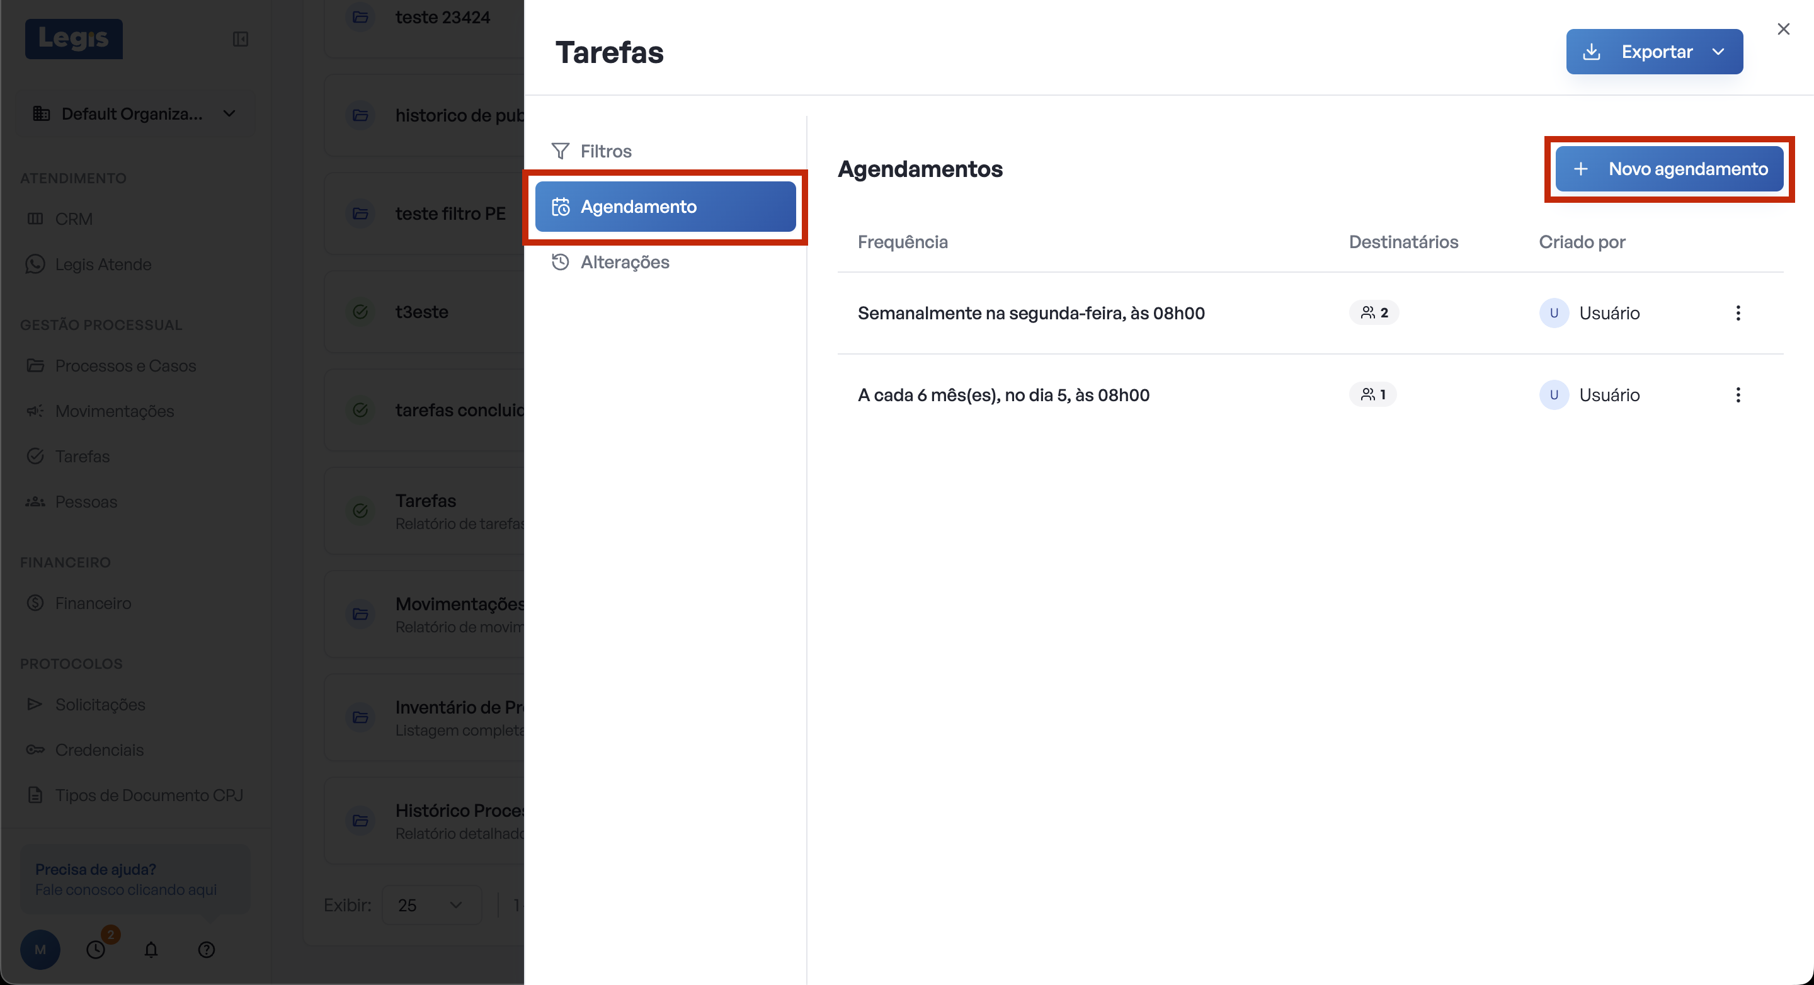Open the Default Organization selector
The image size is (1814, 985).
point(135,114)
